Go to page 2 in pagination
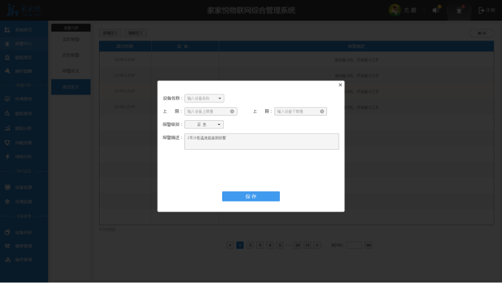The height and width of the screenshot is (283, 502). pos(250,245)
